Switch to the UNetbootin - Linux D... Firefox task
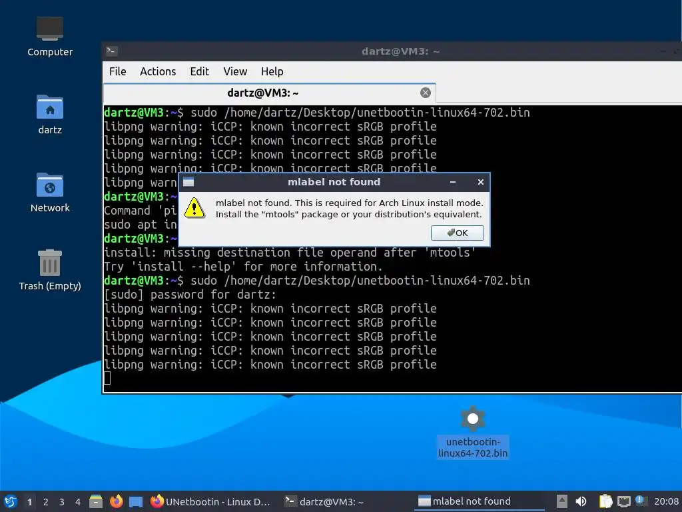 tap(210, 501)
